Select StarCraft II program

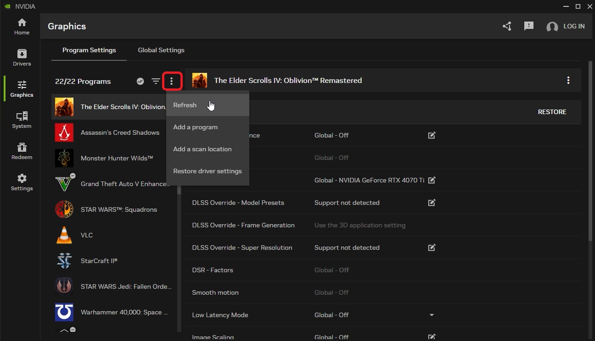tap(114, 261)
